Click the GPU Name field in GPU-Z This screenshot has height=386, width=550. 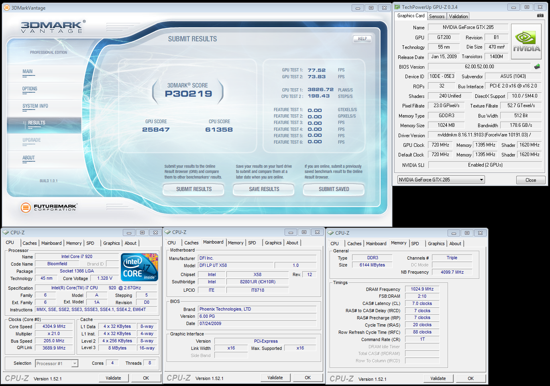click(468, 27)
